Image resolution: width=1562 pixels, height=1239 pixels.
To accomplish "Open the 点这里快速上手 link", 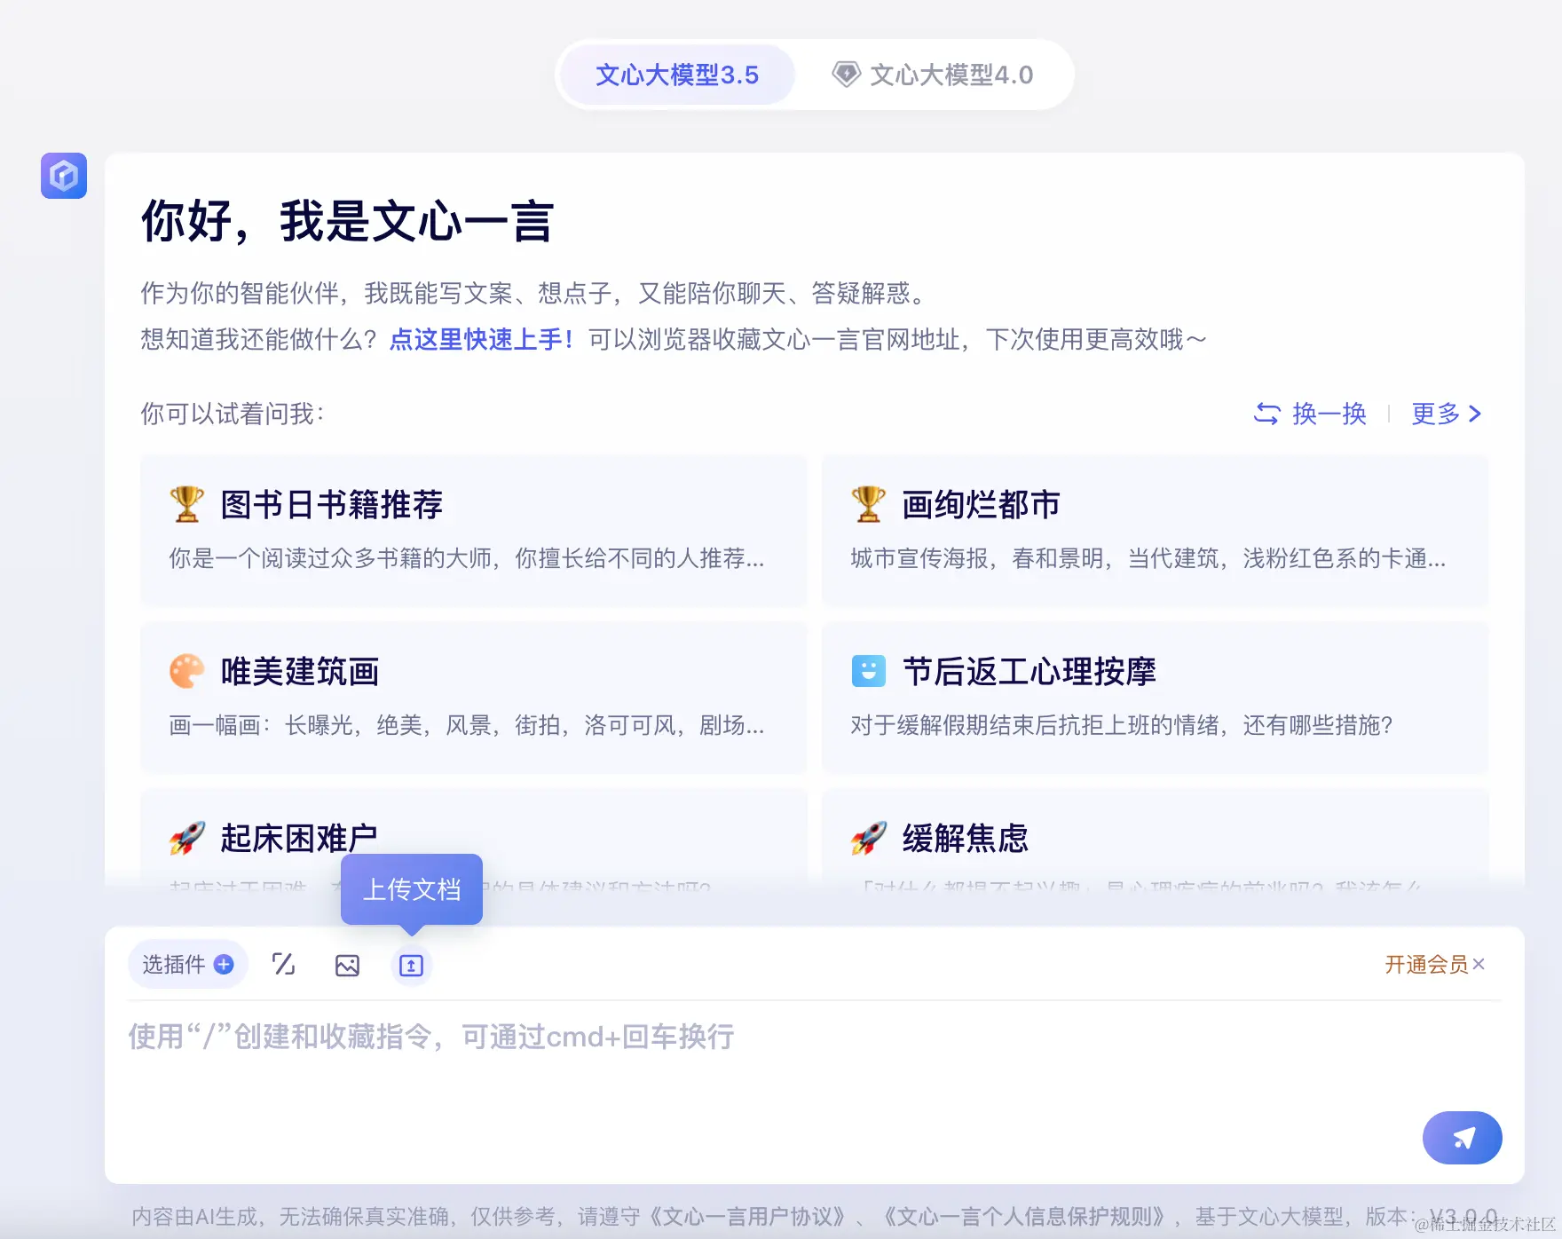I will (x=482, y=339).
